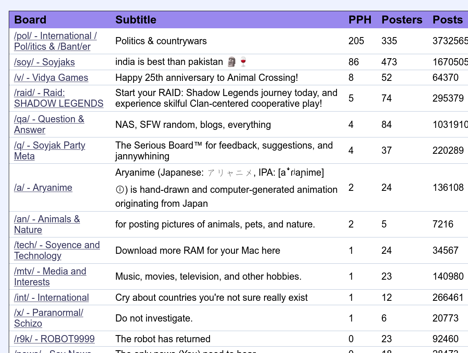Open /q/ Soyjak Party Meta board

click(49, 151)
